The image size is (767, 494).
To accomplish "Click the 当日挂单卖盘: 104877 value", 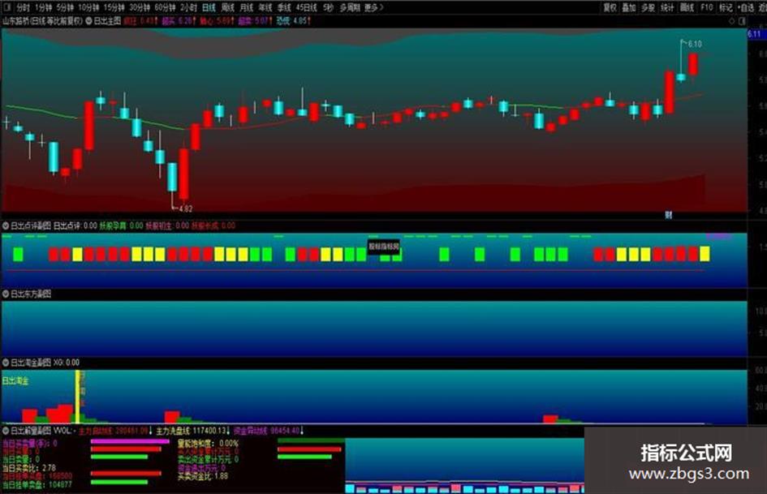I will (x=37, y=485).
